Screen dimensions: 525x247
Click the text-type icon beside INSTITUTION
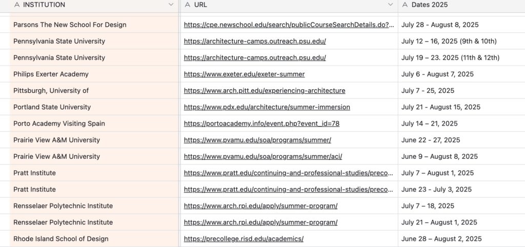(17, 5)
